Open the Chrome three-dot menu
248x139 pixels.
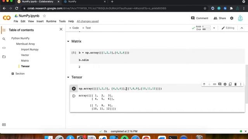click(244, 8)
